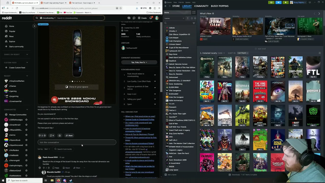The width and height of the screenshot is (325, 183).
Task: Toggle favorite star for r/anime
Action: tap(26, 135)
